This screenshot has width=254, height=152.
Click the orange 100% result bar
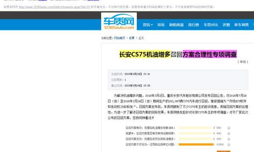pyautogui.click(x=196, y=144)
